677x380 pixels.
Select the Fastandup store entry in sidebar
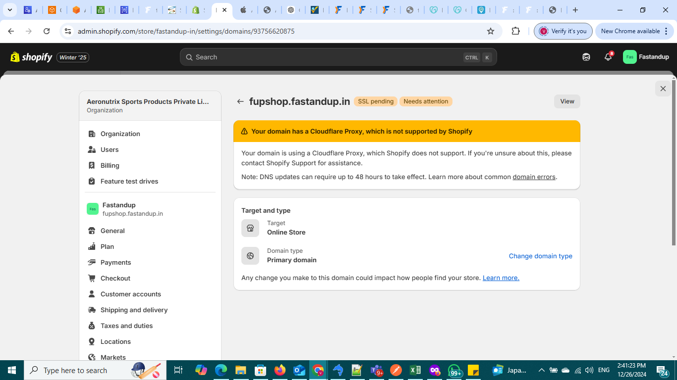point(150,209)
